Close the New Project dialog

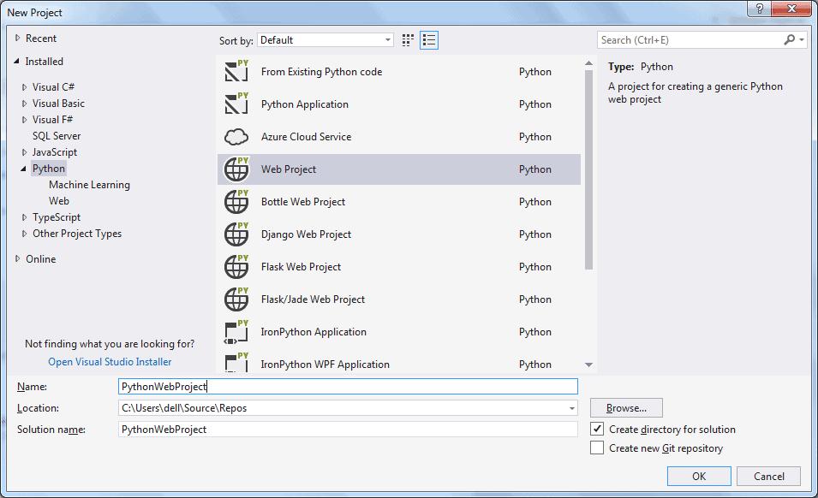point(791,9)
